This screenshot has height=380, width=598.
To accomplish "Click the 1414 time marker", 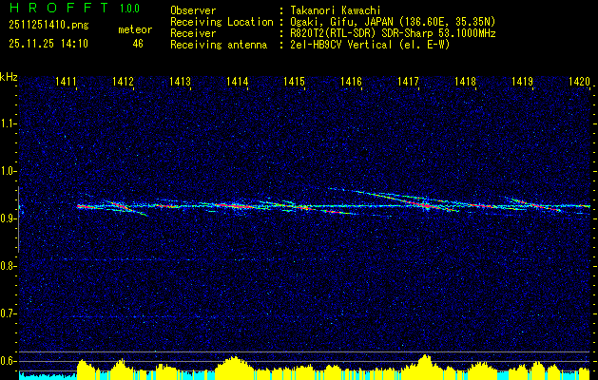I will 238,81.
